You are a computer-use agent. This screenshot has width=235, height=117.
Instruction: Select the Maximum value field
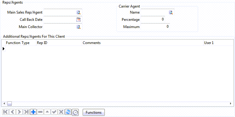coord(155,27)
